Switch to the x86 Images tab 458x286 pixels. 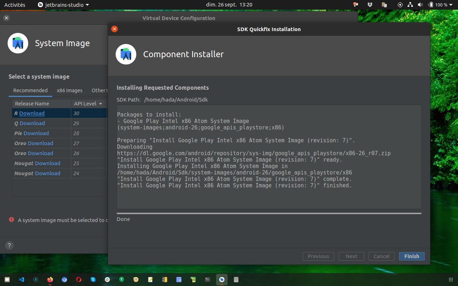(69, 90)
